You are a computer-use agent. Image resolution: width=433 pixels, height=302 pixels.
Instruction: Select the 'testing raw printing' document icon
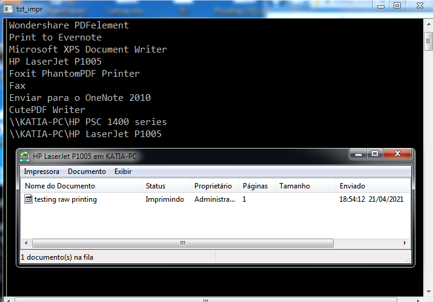tap(28, 199)
